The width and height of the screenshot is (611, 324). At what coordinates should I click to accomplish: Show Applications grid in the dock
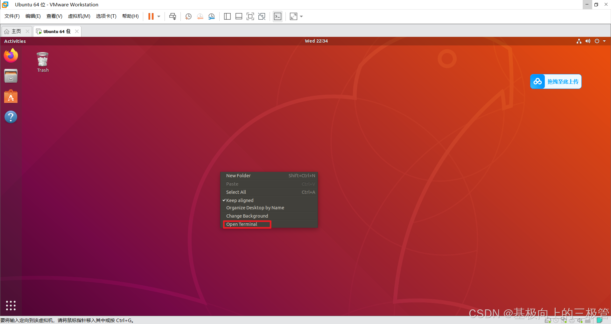11,306
